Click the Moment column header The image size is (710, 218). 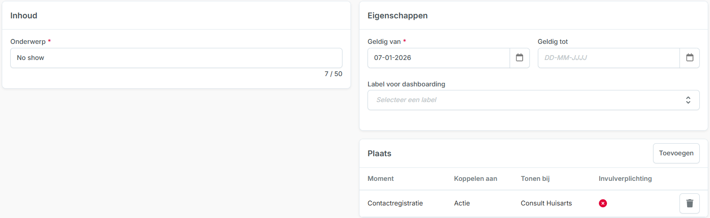coord(381,179)
